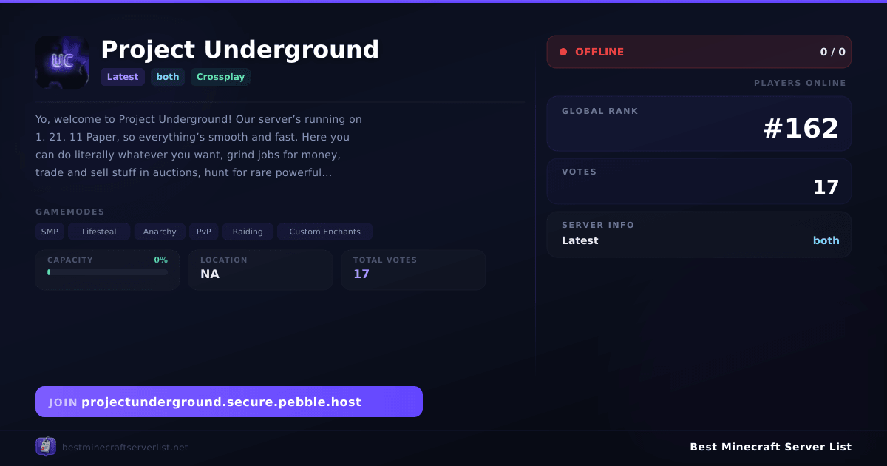Click the Custom Enchants gamemode tag

pyautogui.click(x=325, y=232)
